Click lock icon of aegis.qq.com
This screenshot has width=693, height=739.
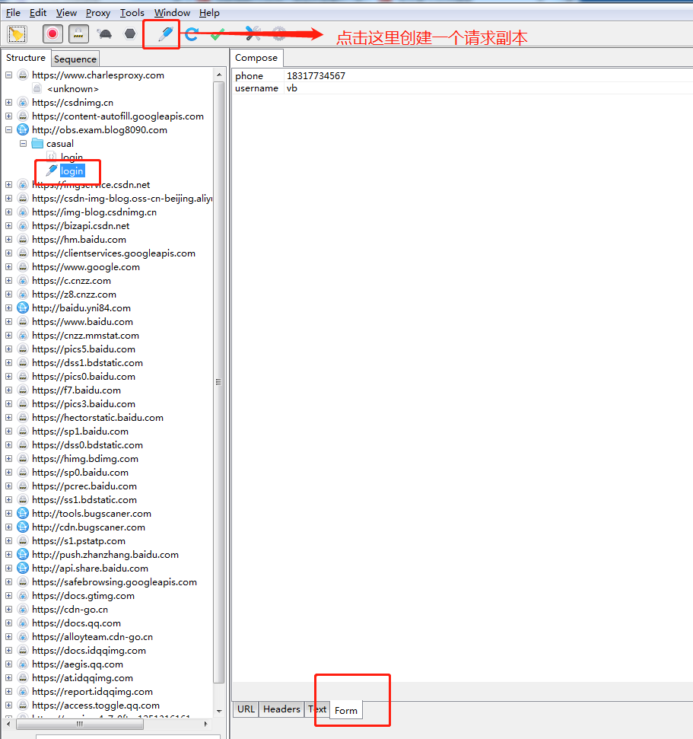[x=23, y=664]
